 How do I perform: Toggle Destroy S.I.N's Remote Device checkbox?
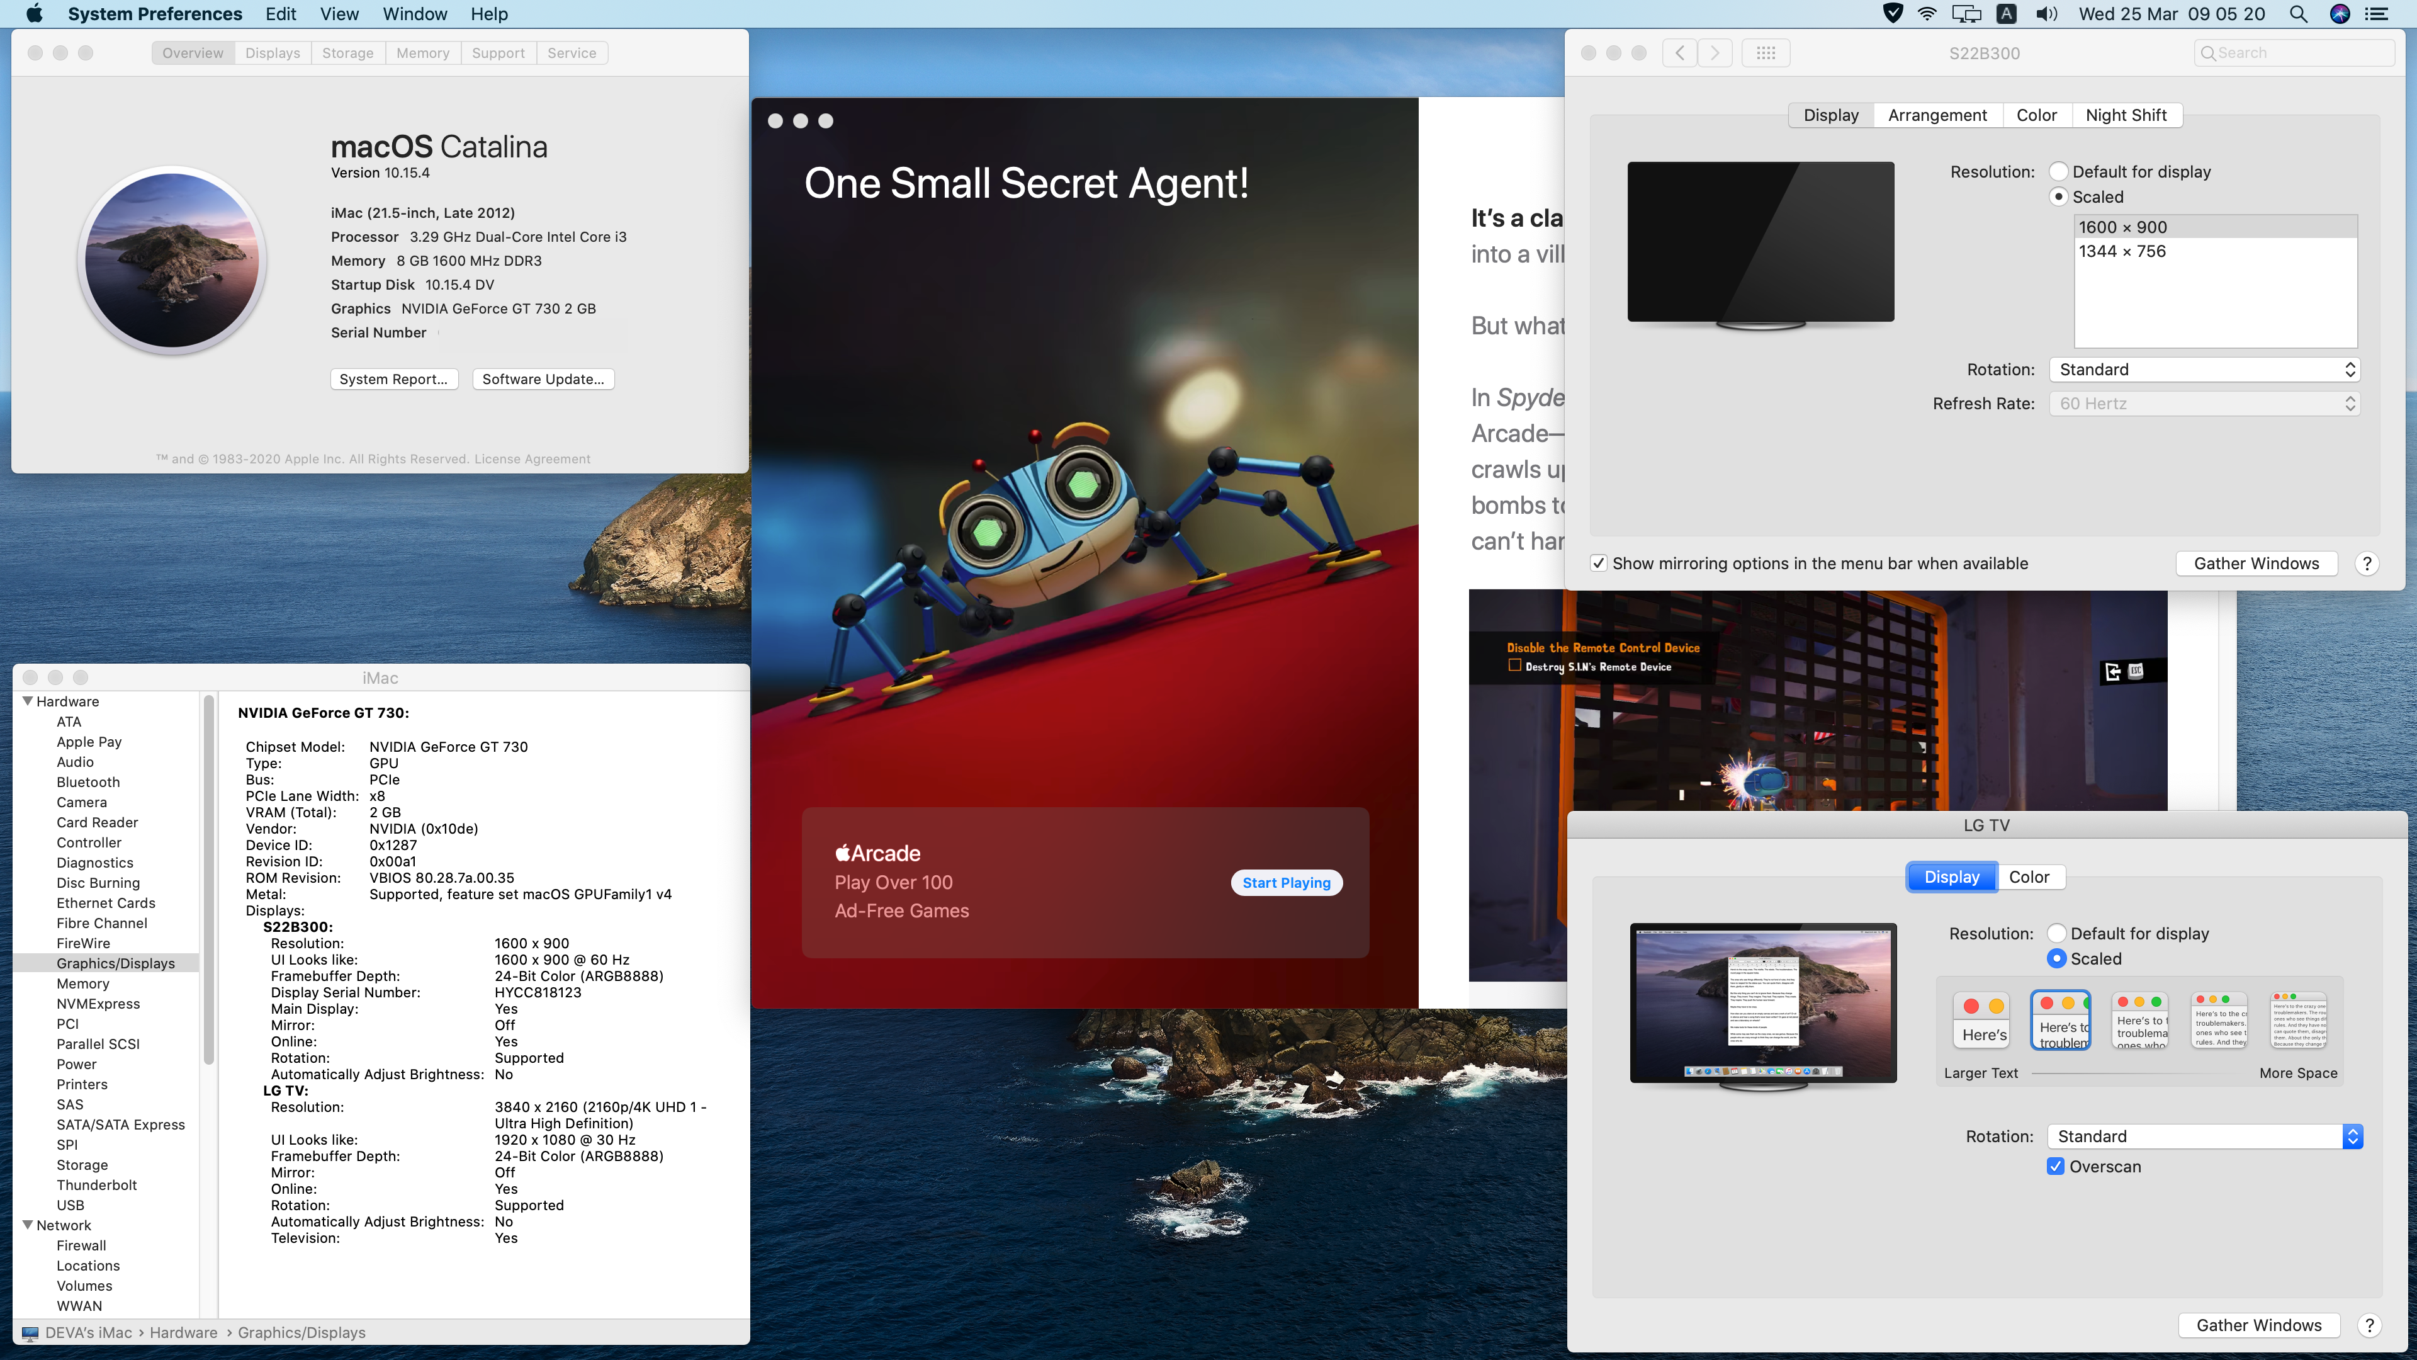[1513, 666]
